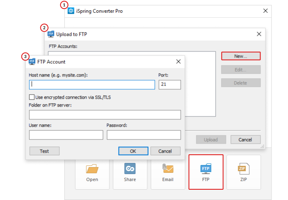The height and width of the screenshot is (200, 288).
Task: Confirm FTP Account with OK
Action: pyautogui.click(x=133, y=151)
